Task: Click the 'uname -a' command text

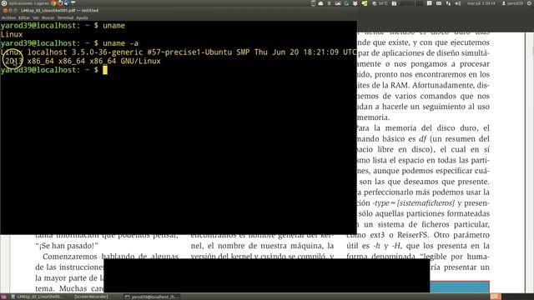Action: click(x=120, y=43)
